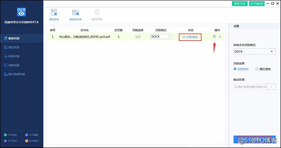Click the 输出目录 path field

[x=250, y=87]
